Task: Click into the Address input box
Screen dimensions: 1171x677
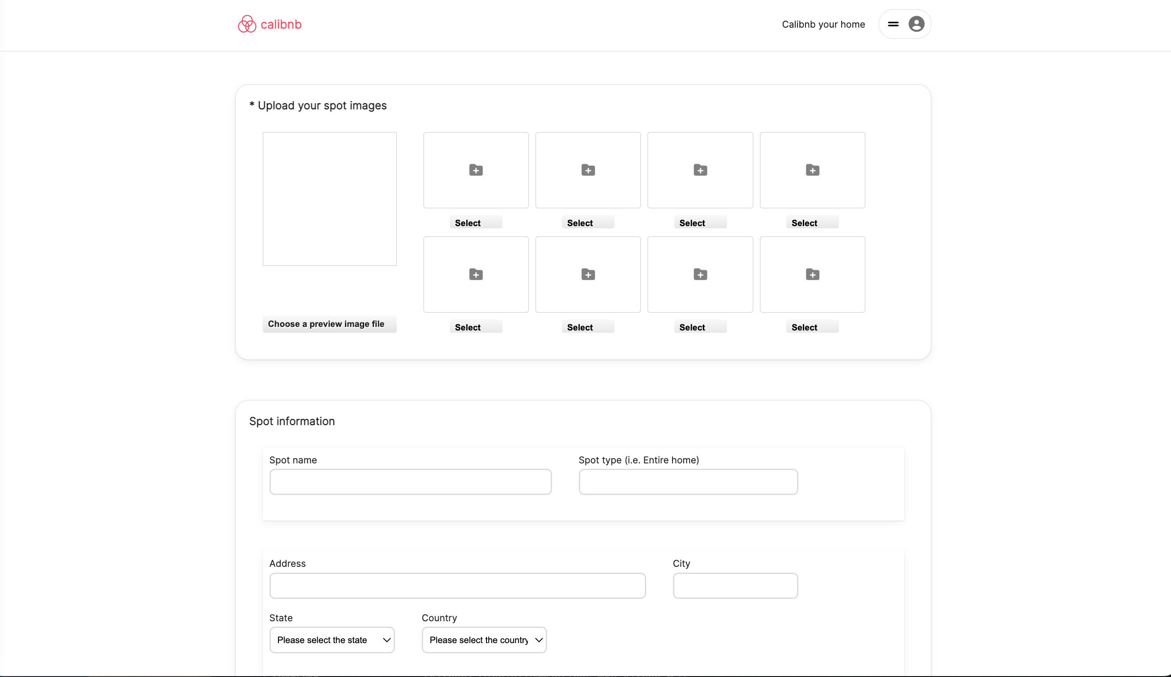Action: (x=457, y=586)
